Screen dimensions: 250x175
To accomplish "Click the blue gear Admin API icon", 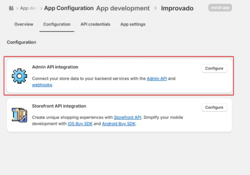I will (x=19, y=76).
